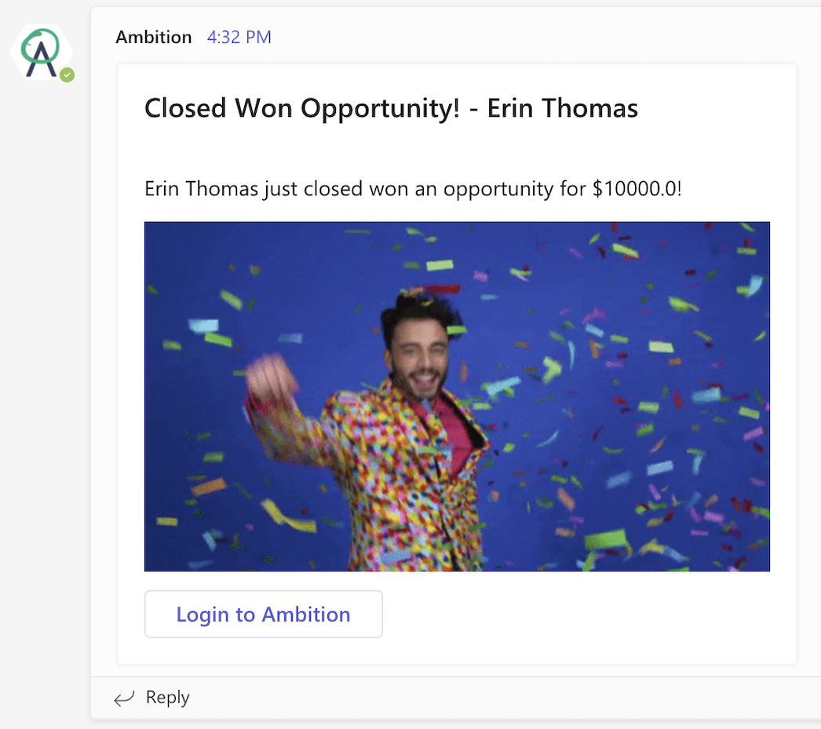Open the confetti celebration GIF
The width and height of the screenshot is (821, 729).
coord(457,397)
